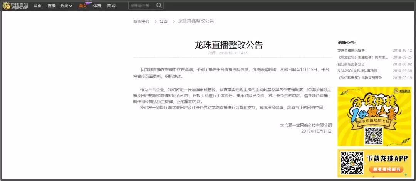Click the QR code in recharge banner
Viewport: 416px width, 181px height.
pyautogui.click(x=373, y=136)
